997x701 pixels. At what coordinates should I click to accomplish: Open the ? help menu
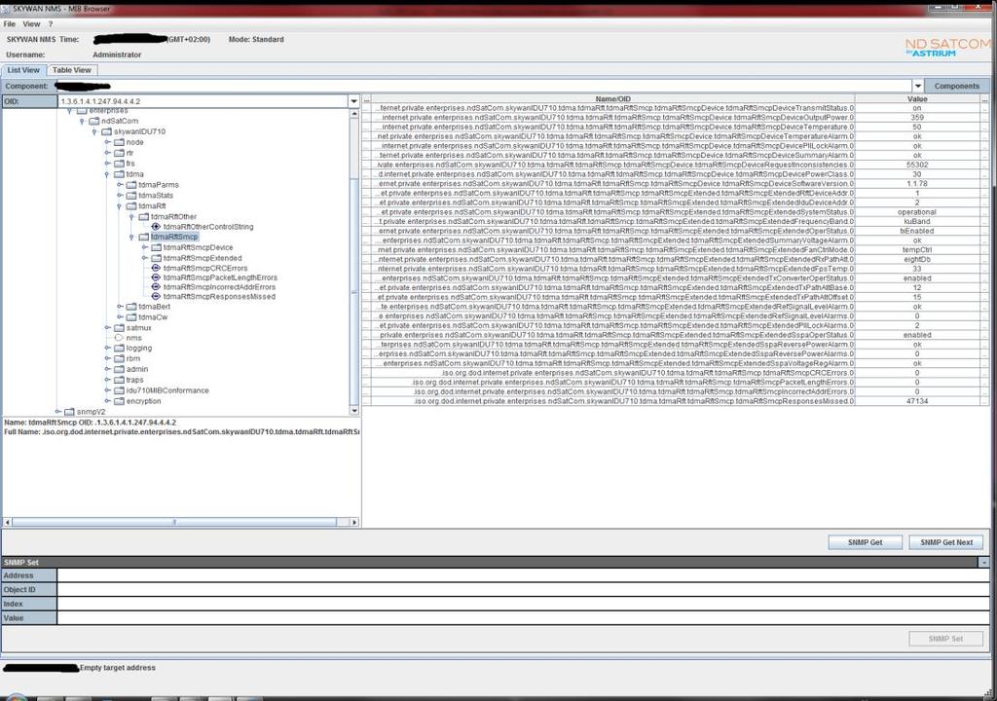[x=51, y=24]
